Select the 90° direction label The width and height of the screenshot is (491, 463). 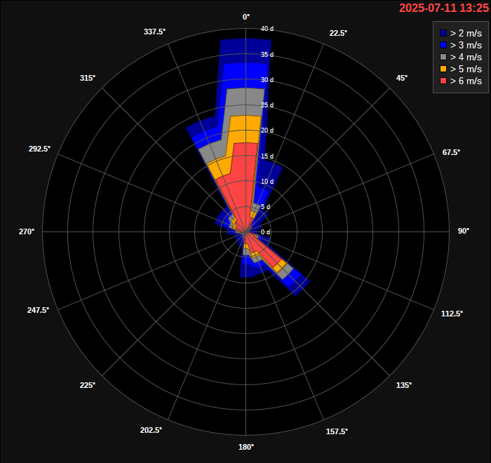(x=464, y=231)
